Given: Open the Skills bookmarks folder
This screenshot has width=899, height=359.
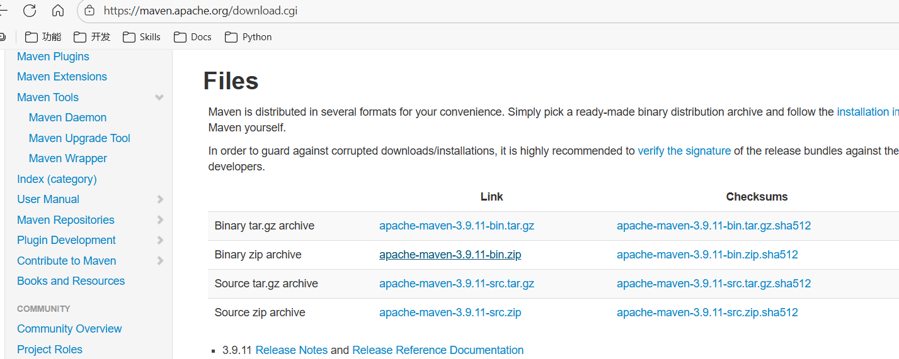Looking at the screenshot, I should click(x=142, y=37).
